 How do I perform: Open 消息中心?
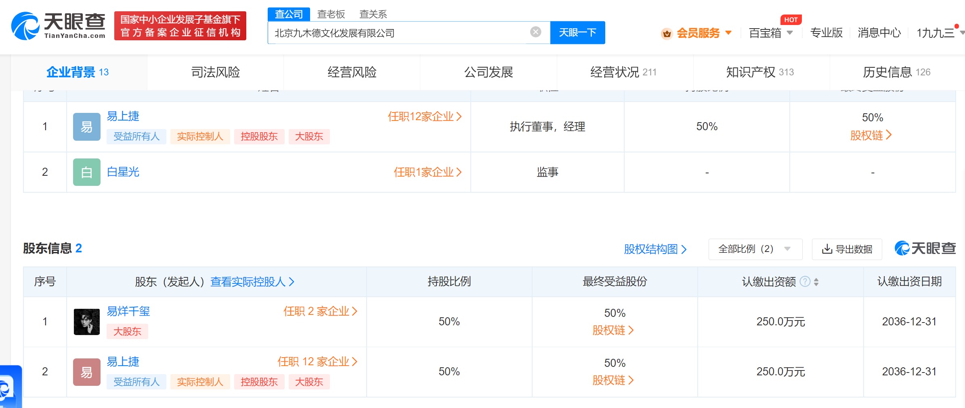879,33
